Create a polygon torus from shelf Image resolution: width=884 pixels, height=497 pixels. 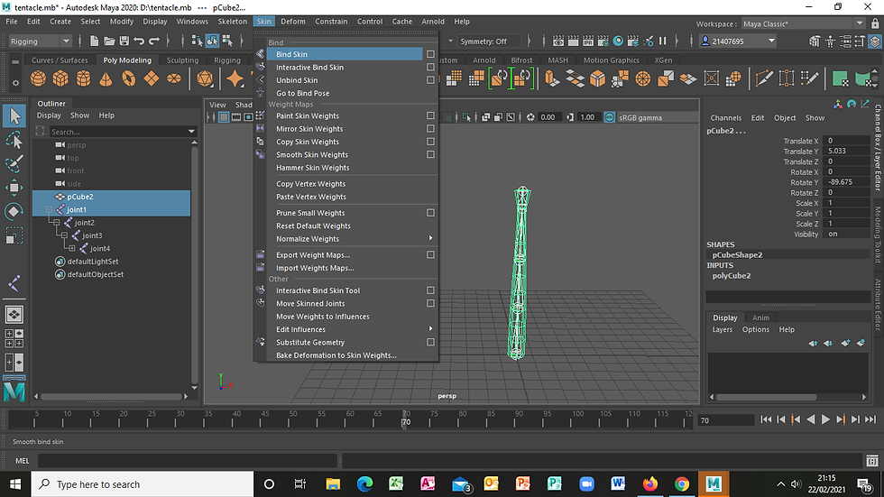click(128, 78)
